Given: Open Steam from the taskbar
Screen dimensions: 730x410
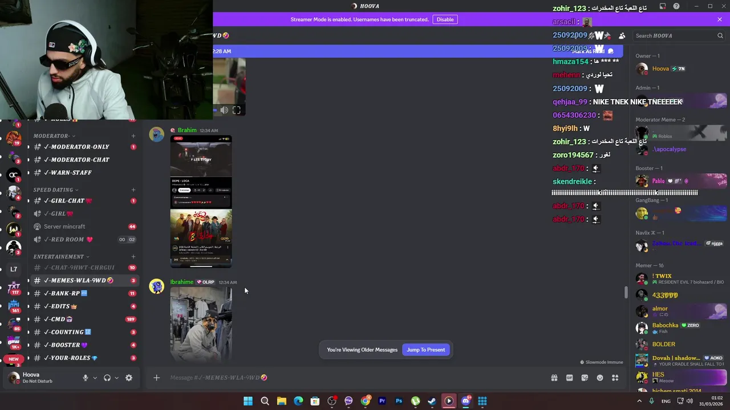Looking at the screenshot, I should click(432, 401).
